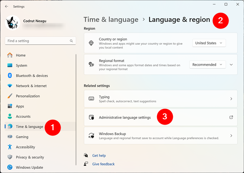Open Accounts settings category
The width and height of the screenshot is (244, 173).
point(40,116)
